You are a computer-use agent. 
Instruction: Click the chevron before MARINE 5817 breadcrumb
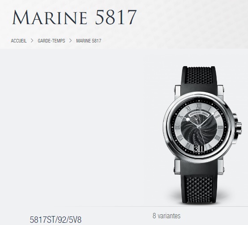pyautogui.click(x=71, y=41)
